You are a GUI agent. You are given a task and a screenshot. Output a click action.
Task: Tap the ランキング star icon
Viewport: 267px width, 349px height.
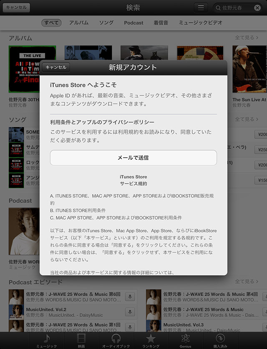[151, 339]
